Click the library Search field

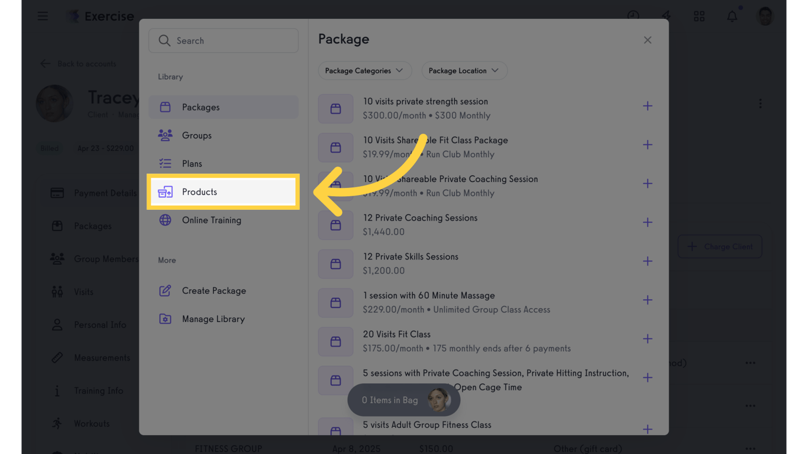pyautogui.click(x=224, y=41)
